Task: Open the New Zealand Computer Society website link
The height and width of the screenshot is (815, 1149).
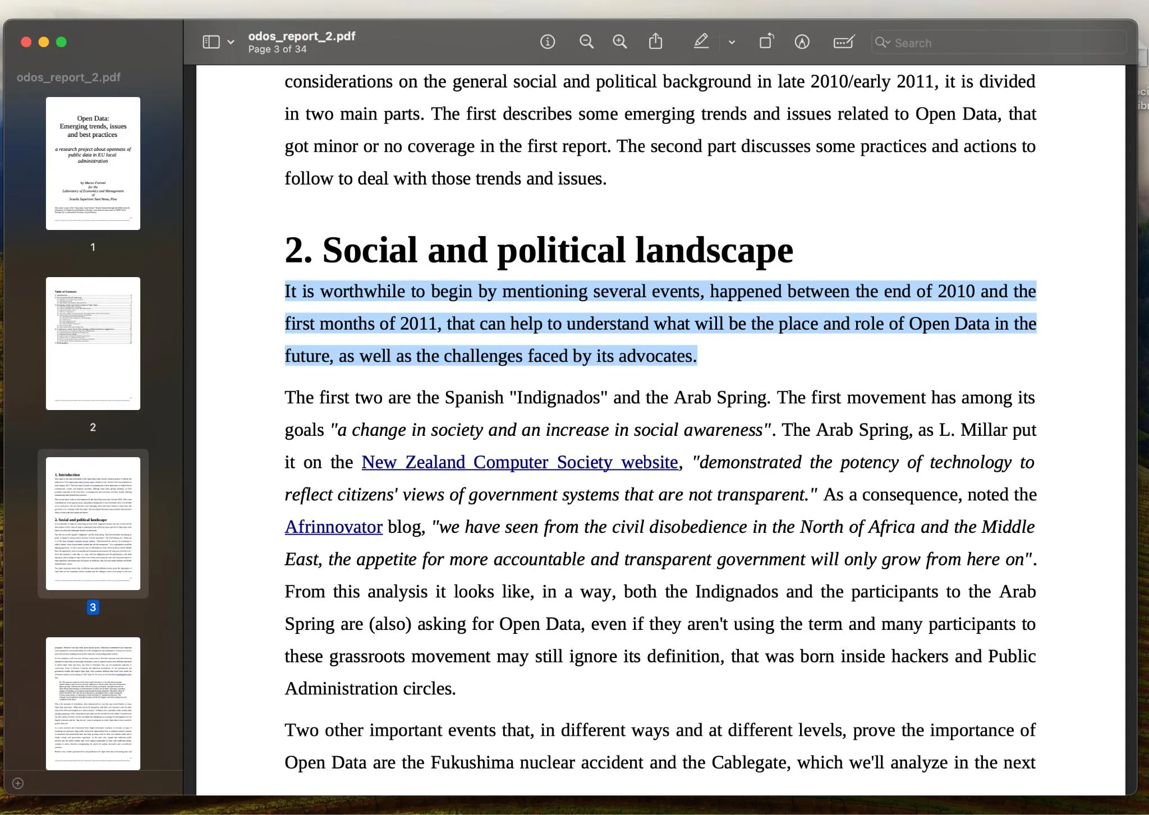Action: (520, 462)
